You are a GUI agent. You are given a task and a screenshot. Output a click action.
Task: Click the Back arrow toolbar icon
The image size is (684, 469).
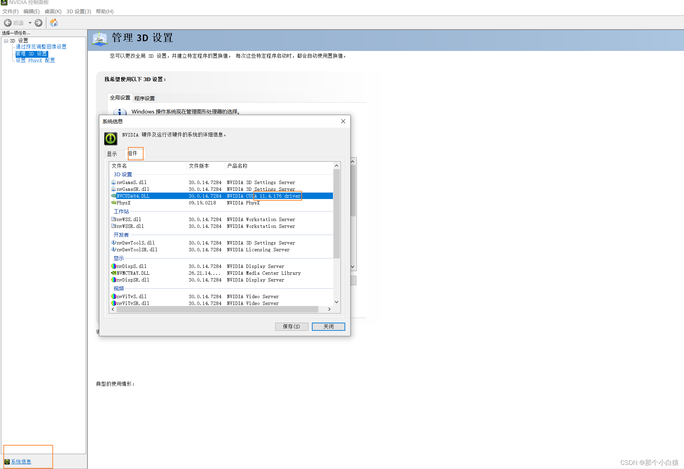coord(8,23)
